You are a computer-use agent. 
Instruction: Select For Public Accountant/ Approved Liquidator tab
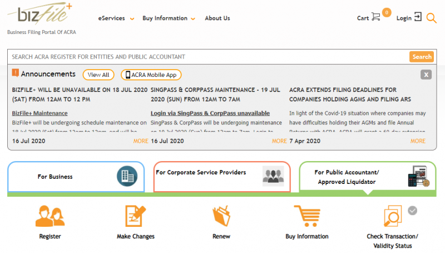pos(368,177)
